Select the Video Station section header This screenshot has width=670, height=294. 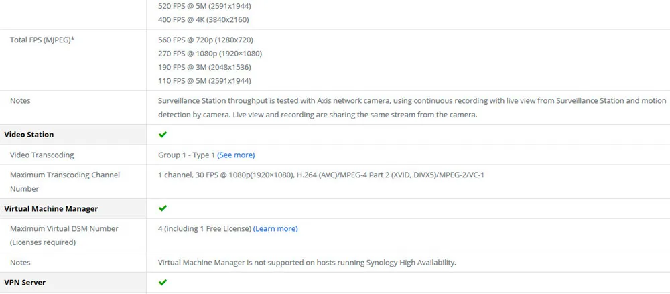pyautogui.click(x=29, y=134)
